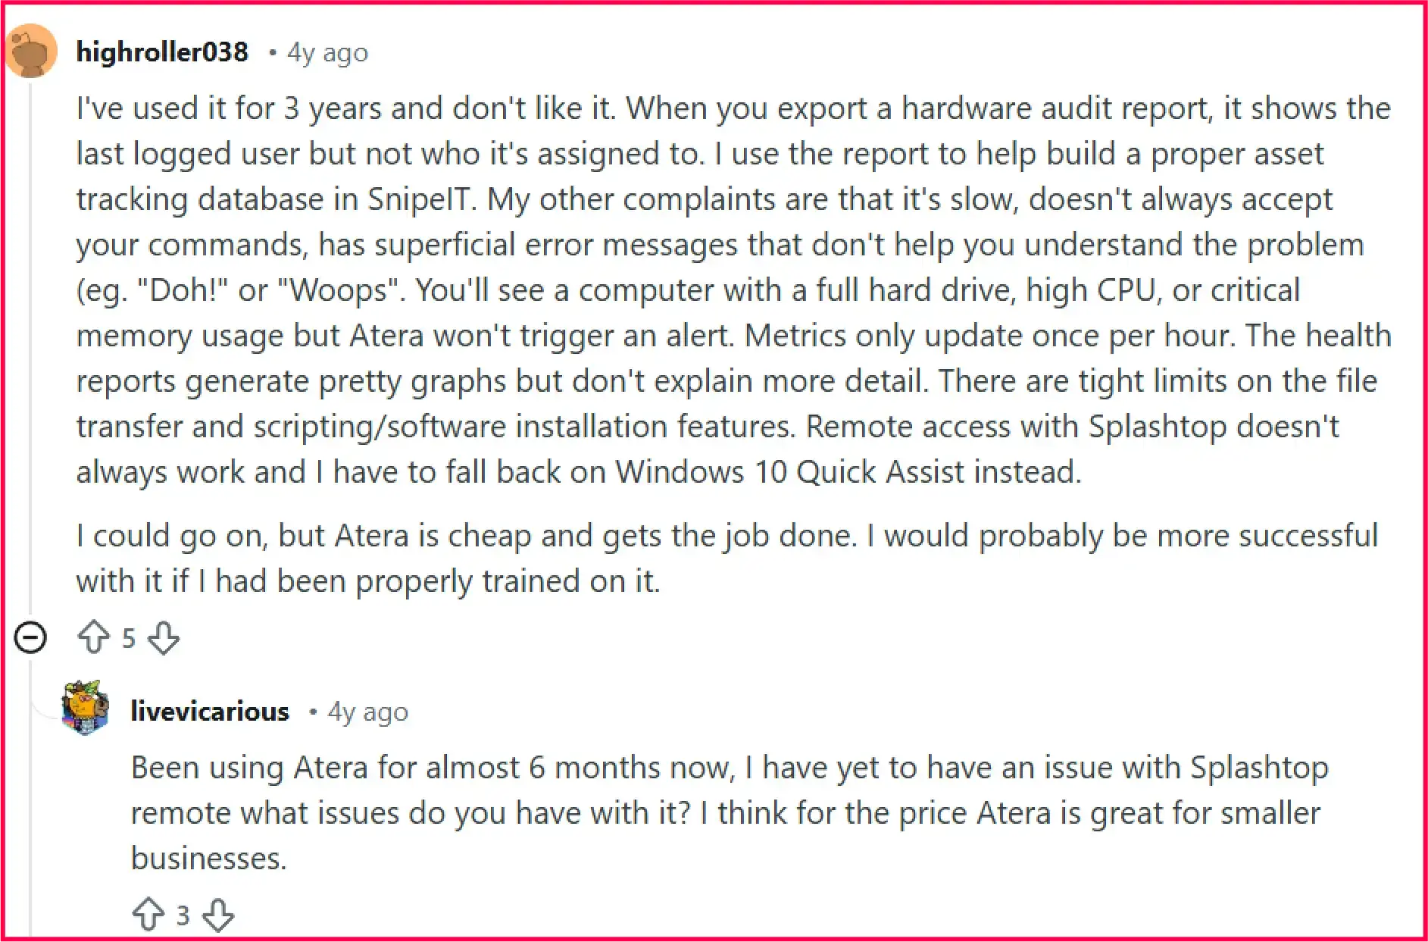Open livevicarious's user profile
Viewport: 1428px width, 942px height.
pyautogui.click(x=209, y=710)
